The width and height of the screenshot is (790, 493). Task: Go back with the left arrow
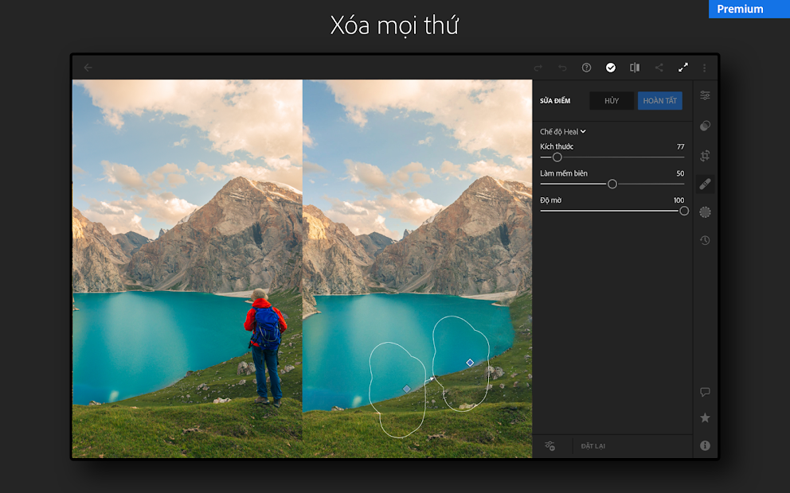click(x=88, y=68)
